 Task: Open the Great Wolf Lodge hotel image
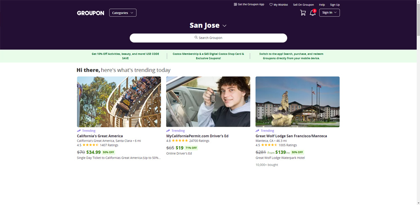tap(297, 102)
